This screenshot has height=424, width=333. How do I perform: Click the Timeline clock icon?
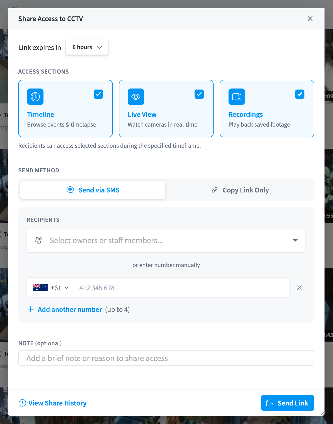35,97
